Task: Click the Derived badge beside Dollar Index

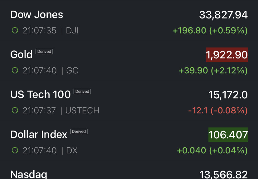Action: click(79, 132)
